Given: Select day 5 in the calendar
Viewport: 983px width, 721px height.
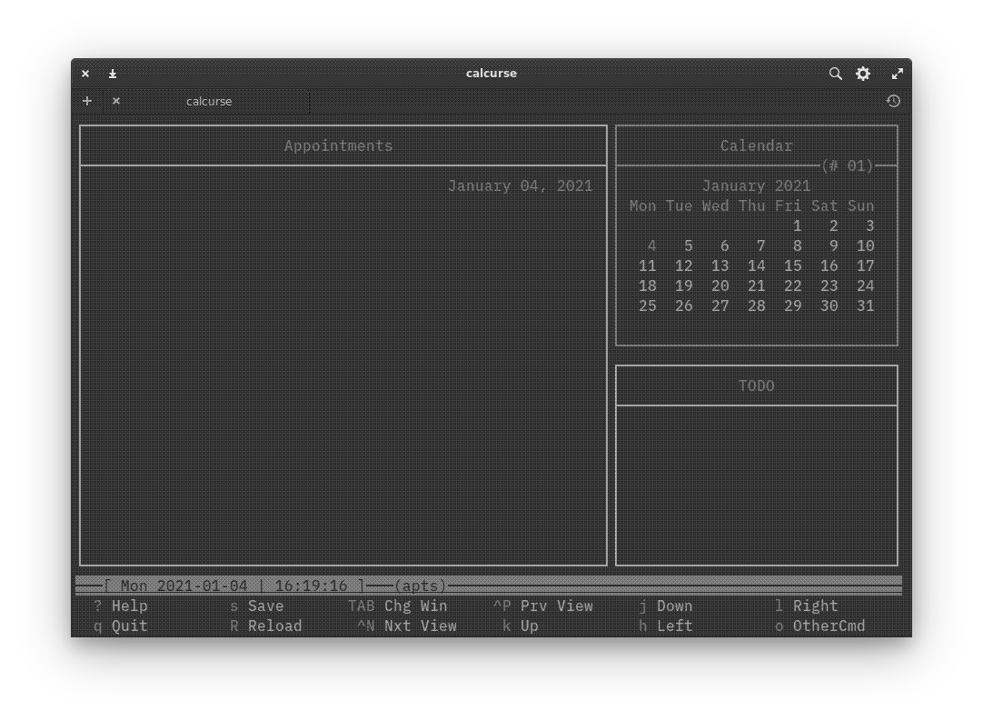Looking at the screenshot, I should 688,246.
